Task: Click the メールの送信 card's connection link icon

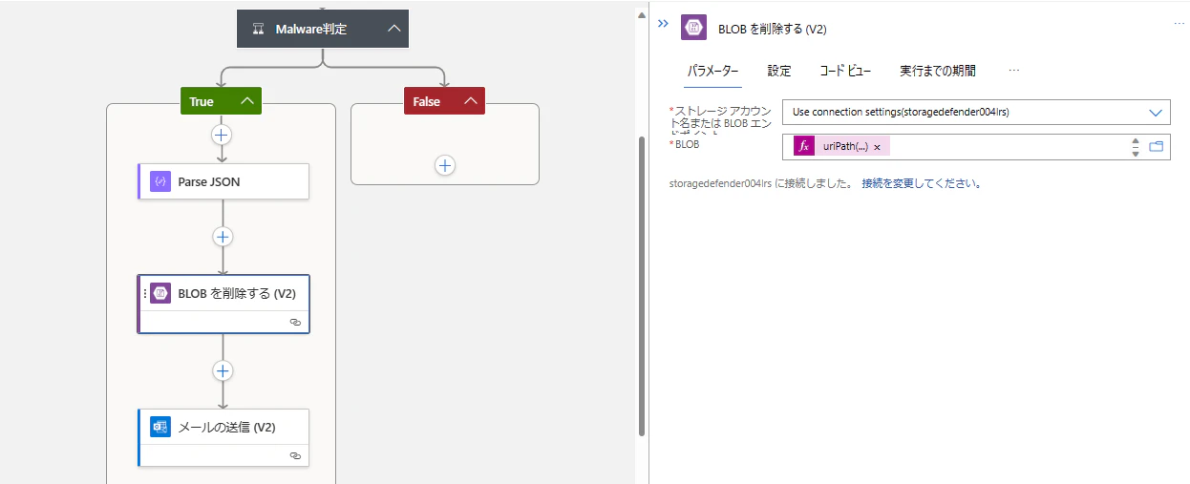Action: (x=295, y=456)
